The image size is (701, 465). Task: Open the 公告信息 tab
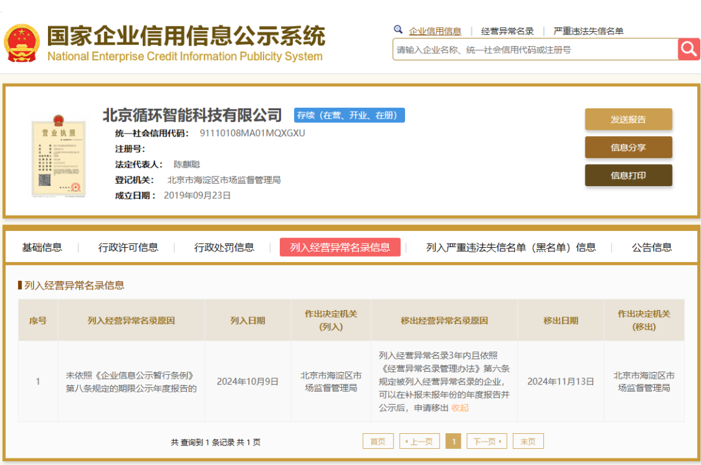click(x=652, y=248)
